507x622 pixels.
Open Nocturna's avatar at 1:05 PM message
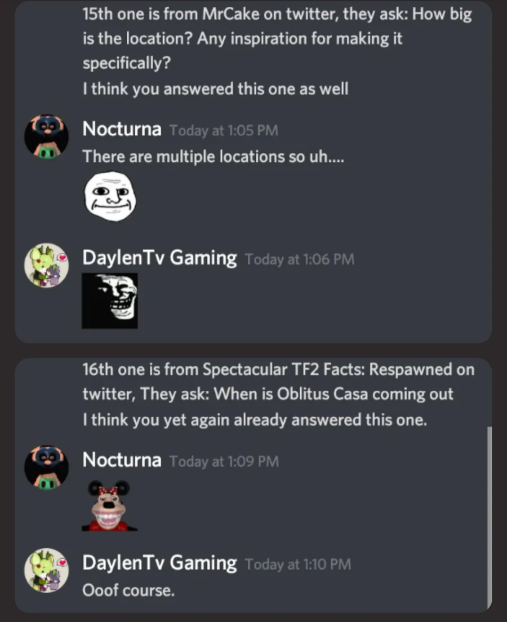coord(46,136)
